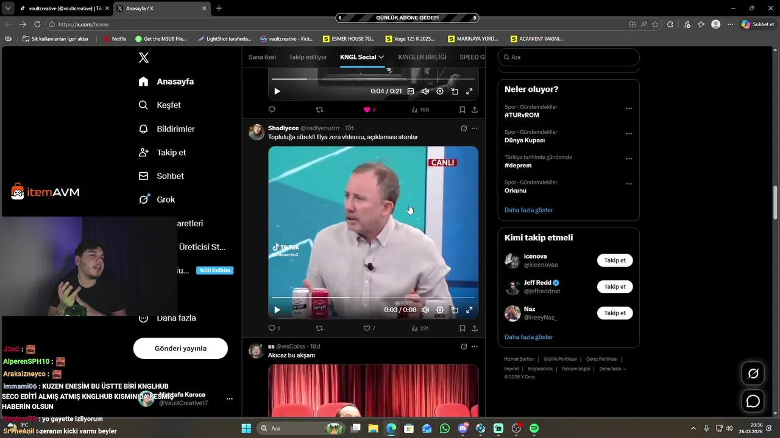Viewport: 780px width, 438px height.
Task: Mute the Shadiyece video sound
Action: [425, 310]
